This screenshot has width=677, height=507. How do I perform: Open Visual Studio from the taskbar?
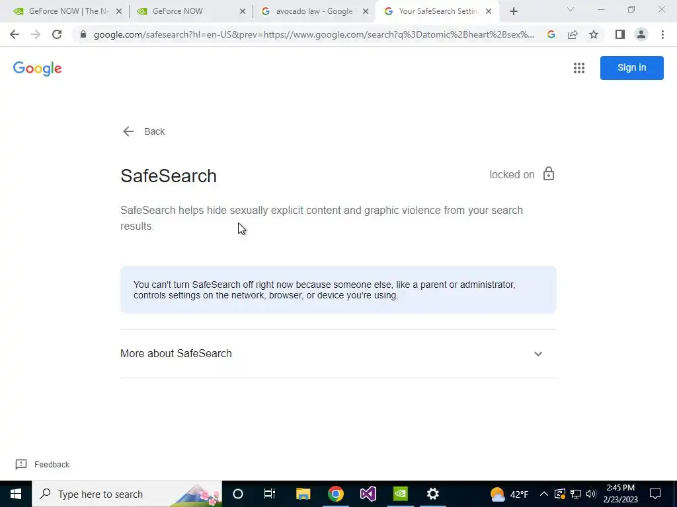pyautogui.click(x=368, y=494)
